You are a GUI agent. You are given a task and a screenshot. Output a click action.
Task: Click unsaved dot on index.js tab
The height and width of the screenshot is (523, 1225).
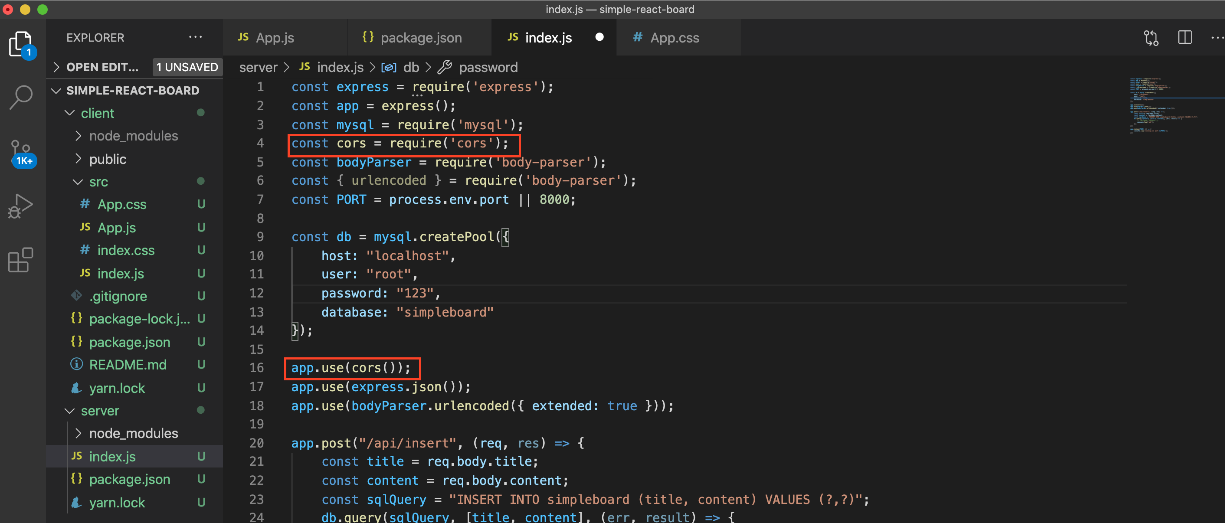pos(599,37)
